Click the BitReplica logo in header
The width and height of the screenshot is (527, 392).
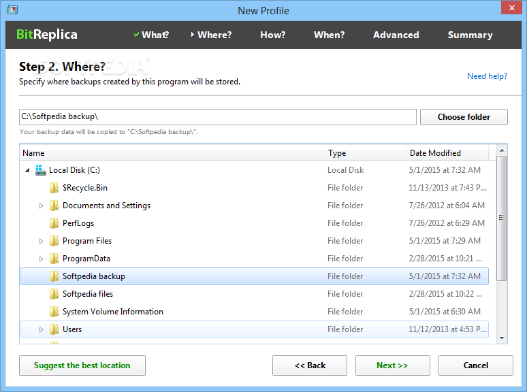coord(47,35)
